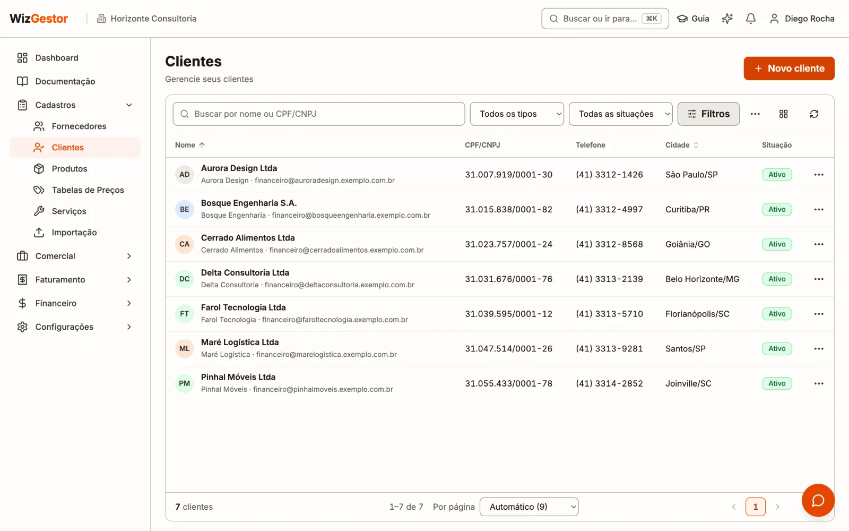Switch to grid card view
849x531 pixels.
click(783, 114)
